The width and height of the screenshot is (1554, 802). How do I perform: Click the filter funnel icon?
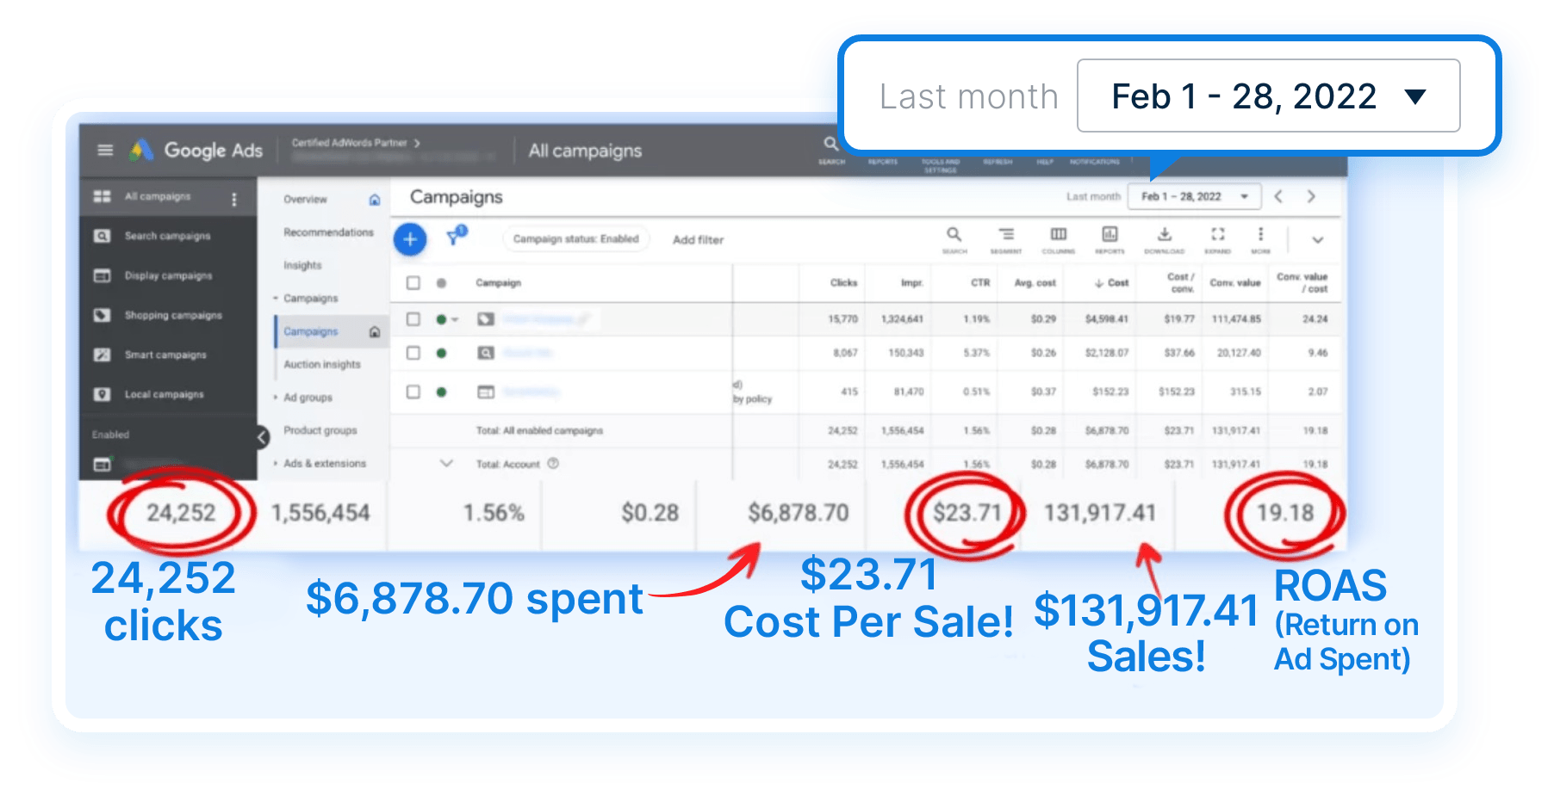pos(456,236)
